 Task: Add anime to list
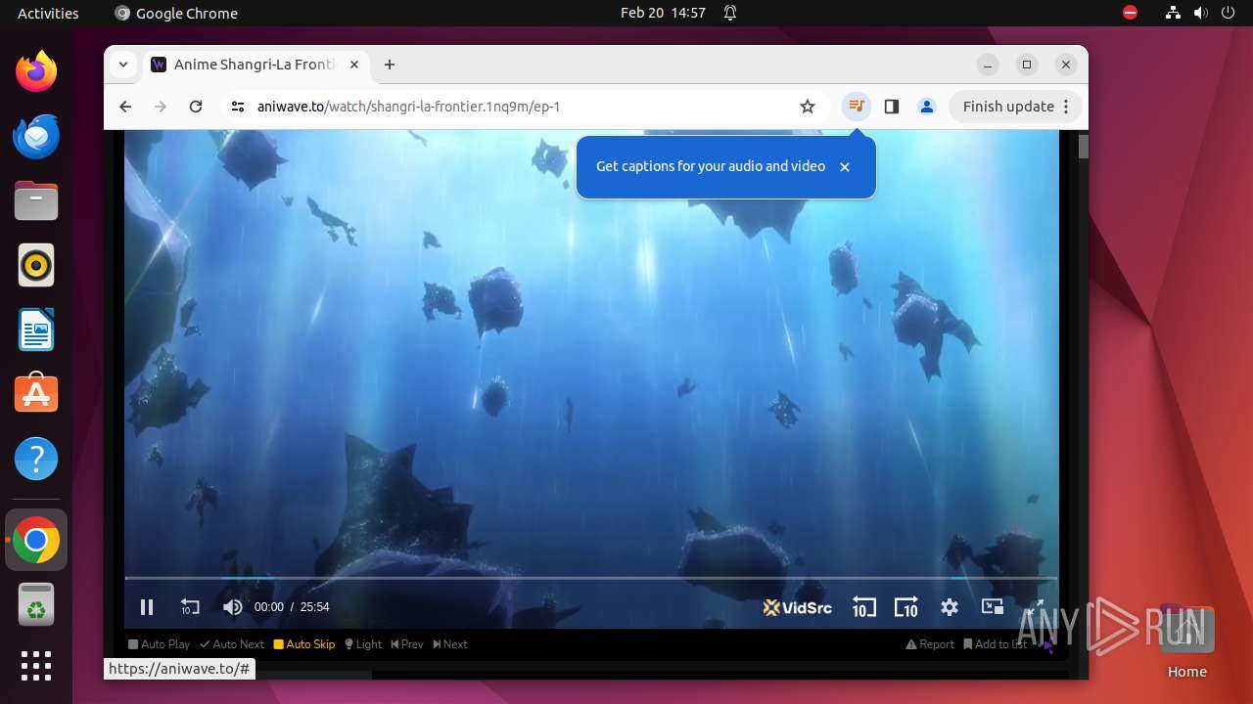click(996, 644)
